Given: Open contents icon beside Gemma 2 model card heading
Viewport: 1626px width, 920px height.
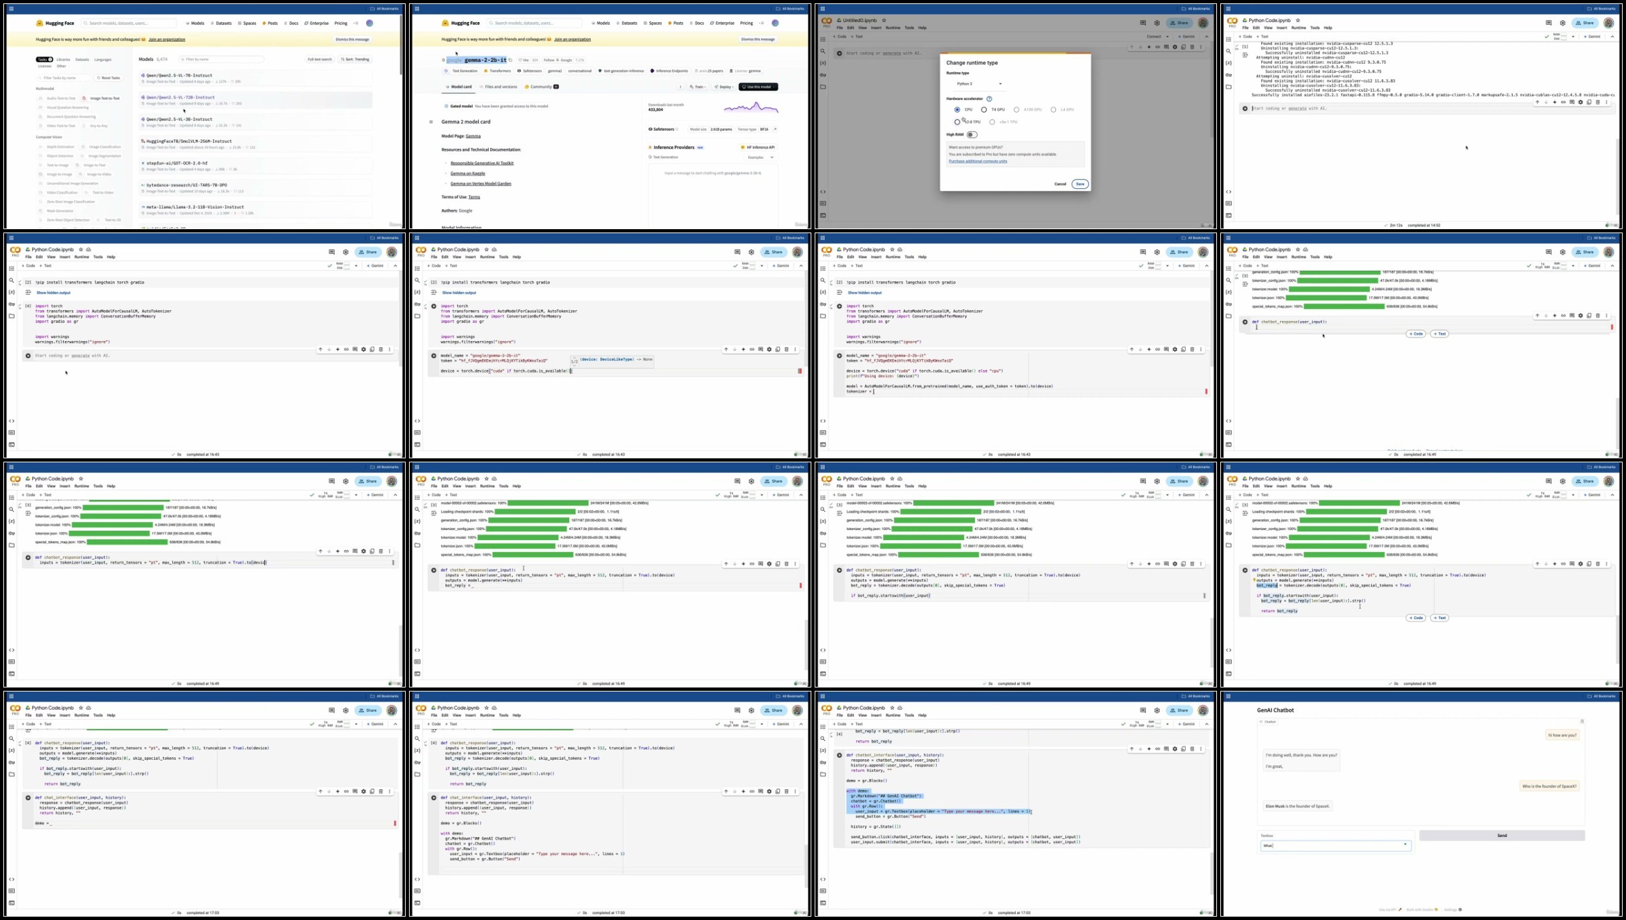Looking at the screenshot, I should pos(431,122).
